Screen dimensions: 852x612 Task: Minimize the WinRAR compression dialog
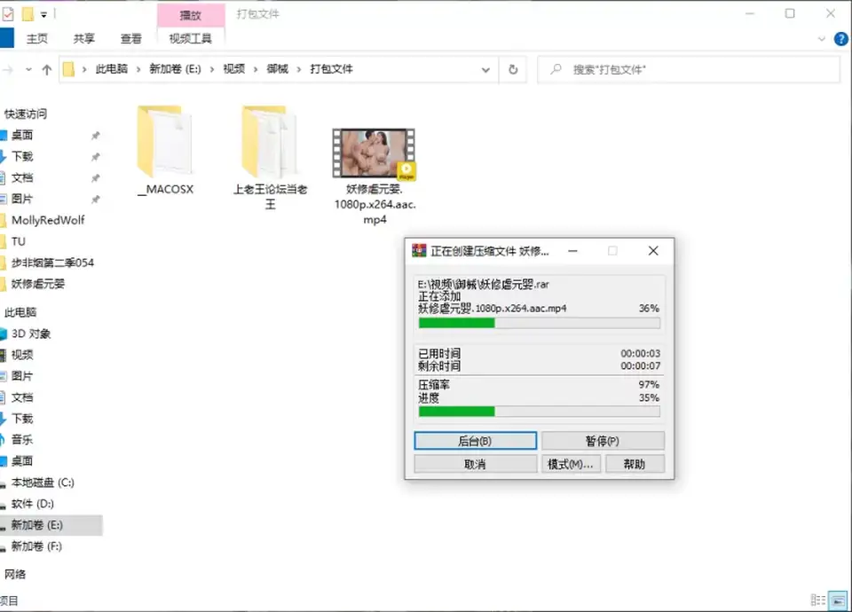572,250
